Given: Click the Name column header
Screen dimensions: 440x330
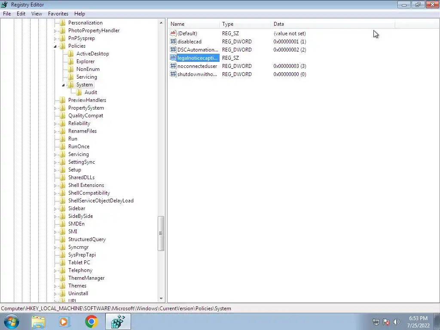Looking at the screenshot, I should [x=194, y=24].
